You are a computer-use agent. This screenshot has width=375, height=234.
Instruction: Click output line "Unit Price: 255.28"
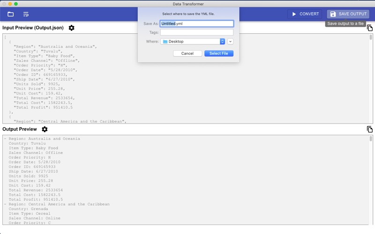click(x=31, y=181)
